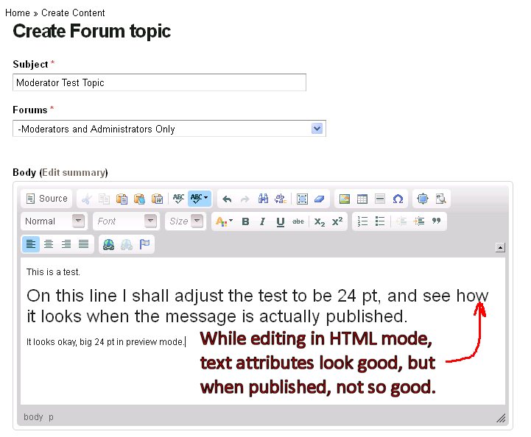531x437 pixels.
Task: Toggle Italic formatting
Action: click(262, 221)
